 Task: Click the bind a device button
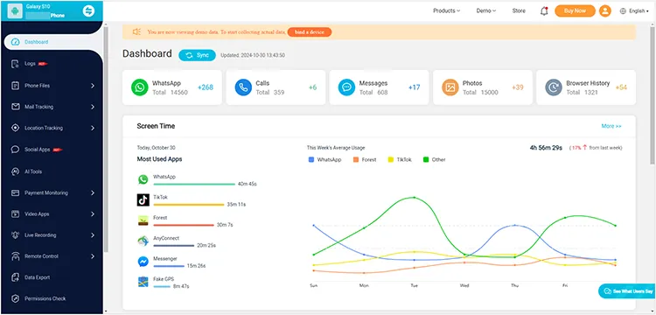(310, 31)
